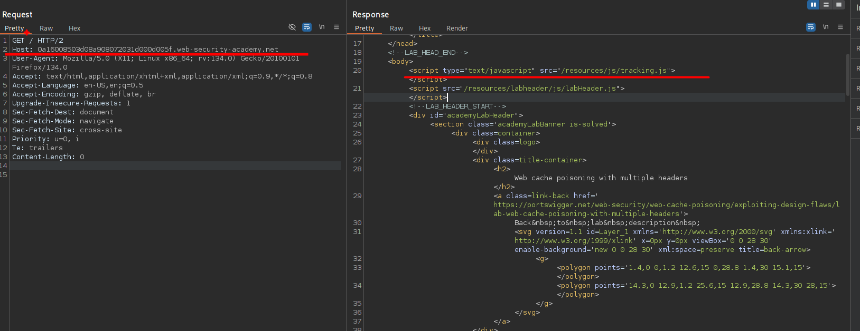Click the 'Back to lab description' encoded text

coord(607,223)
